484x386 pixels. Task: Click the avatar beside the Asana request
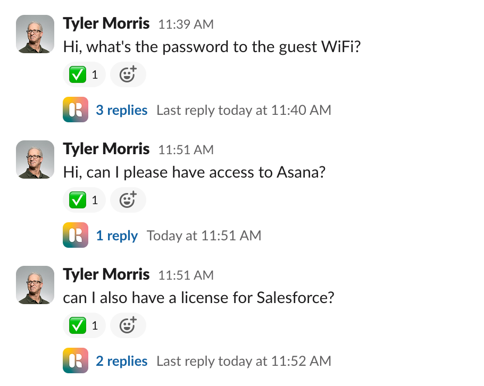[x=35, y=160]
